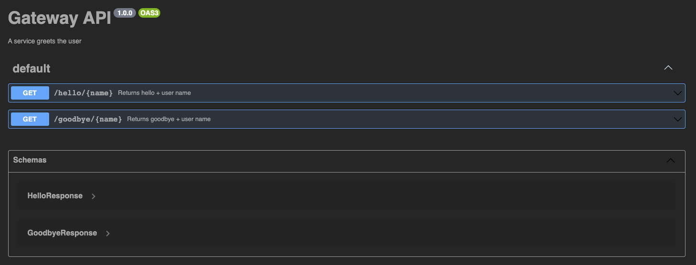Click the "A service greets the user" description
This screenshot has width=696, height=265.
click(45, 41)
